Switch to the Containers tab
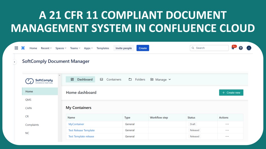 point(111,79)
